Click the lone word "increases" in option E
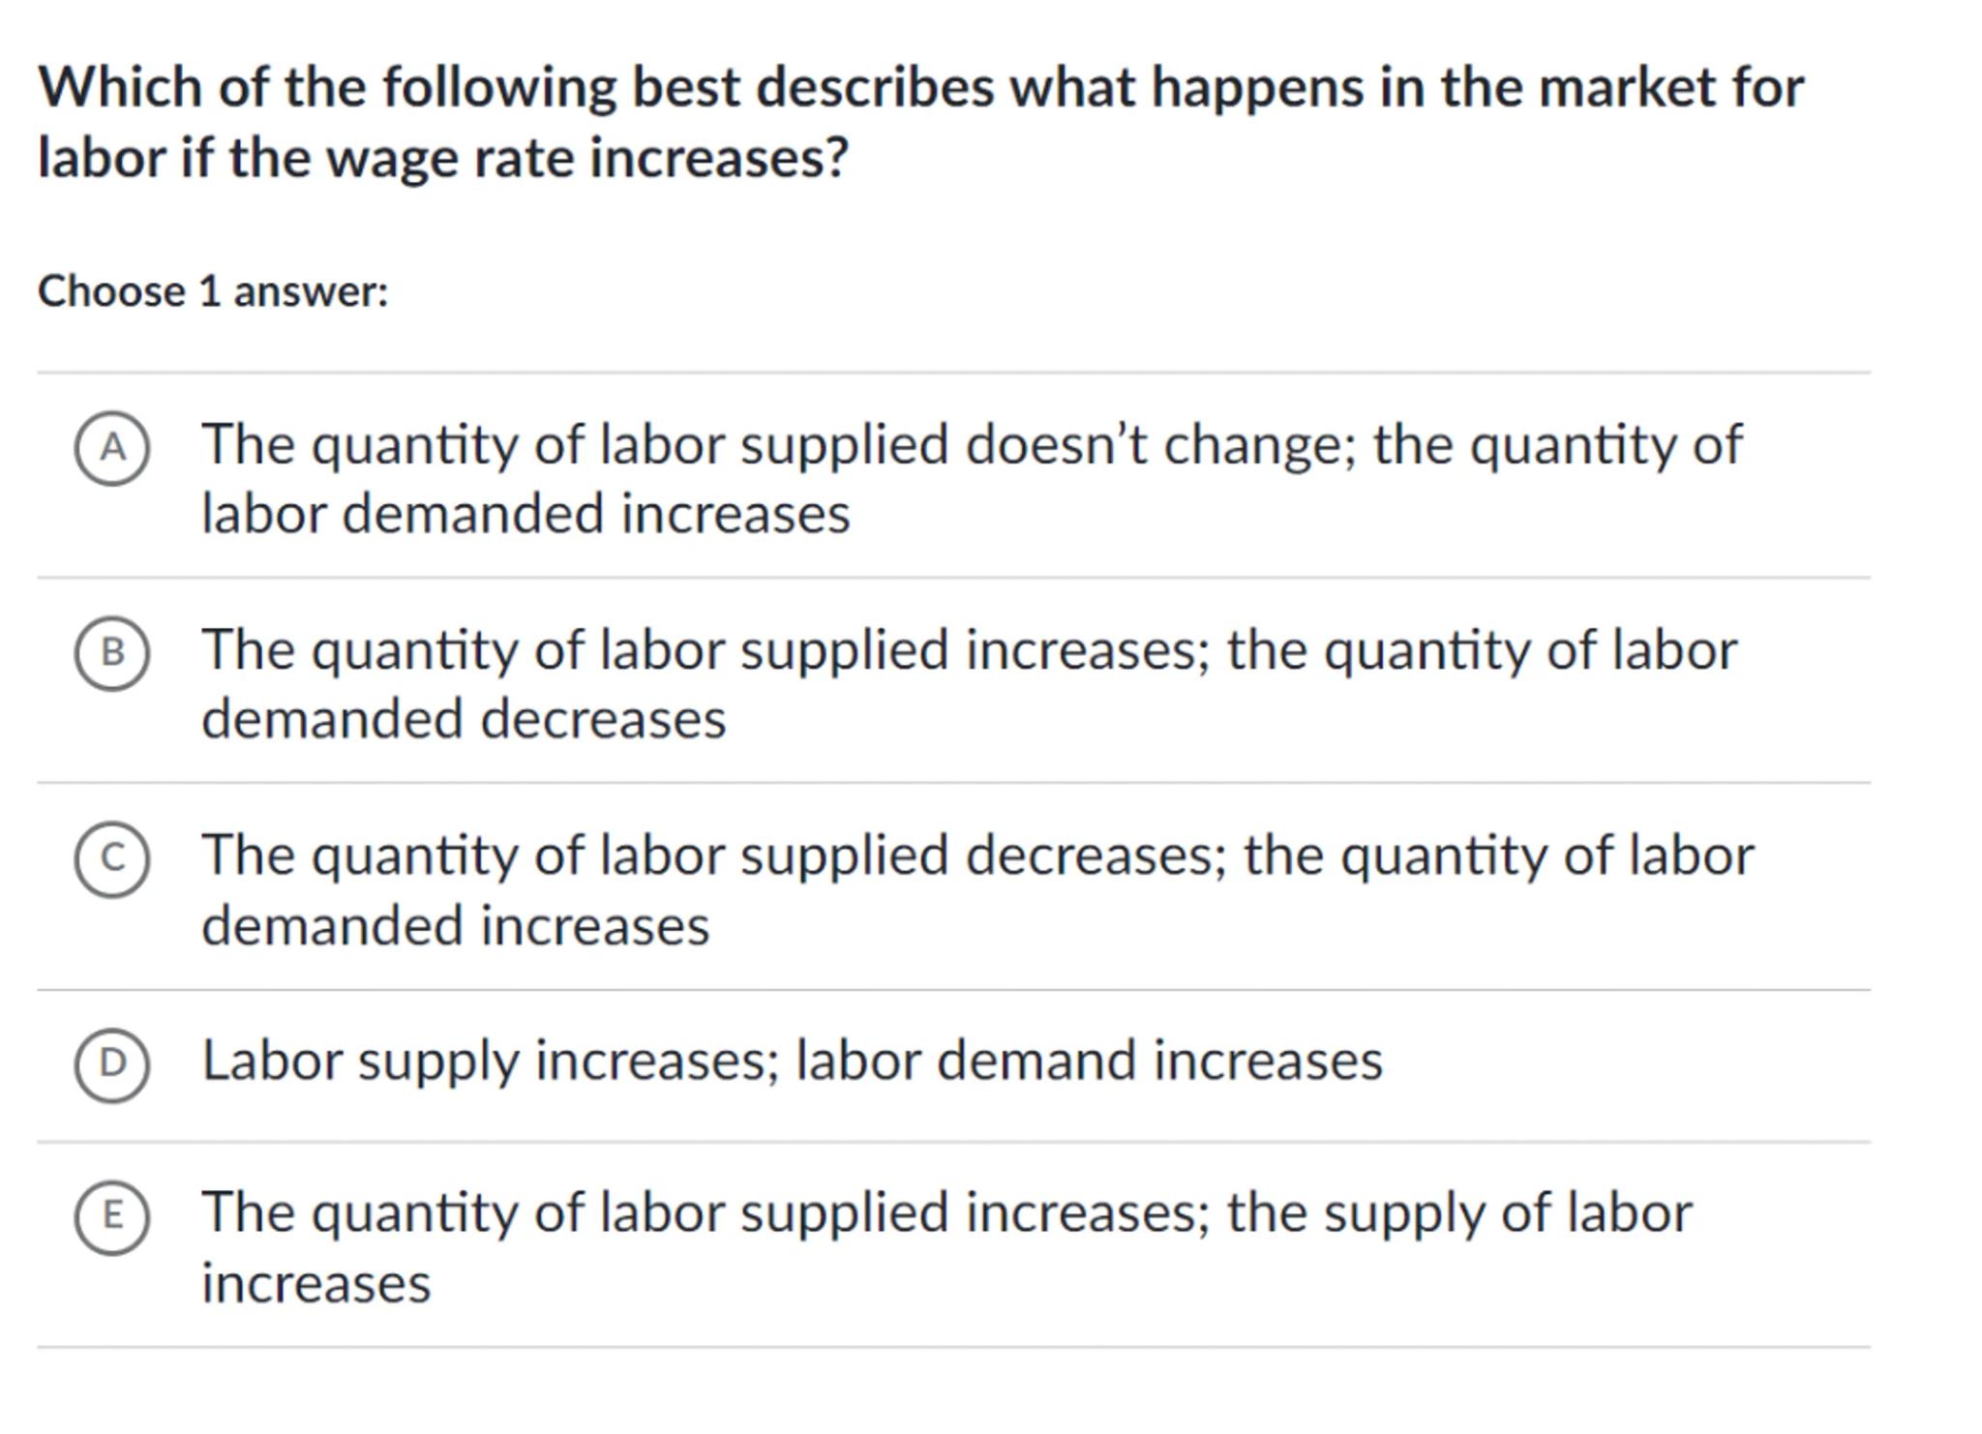 315,1284
